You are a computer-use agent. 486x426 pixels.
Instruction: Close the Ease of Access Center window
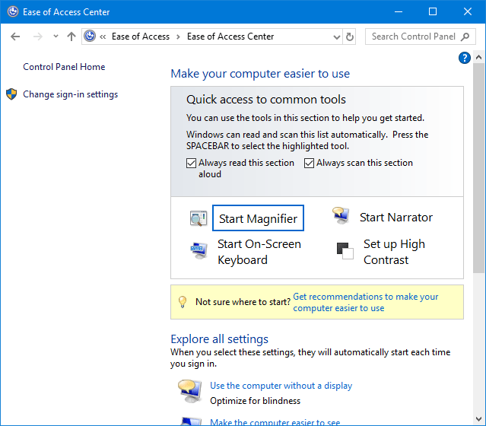pos(468,11)
